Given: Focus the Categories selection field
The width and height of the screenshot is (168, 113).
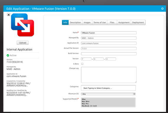Looking at the screenshot, I should [x=108, y=88].
